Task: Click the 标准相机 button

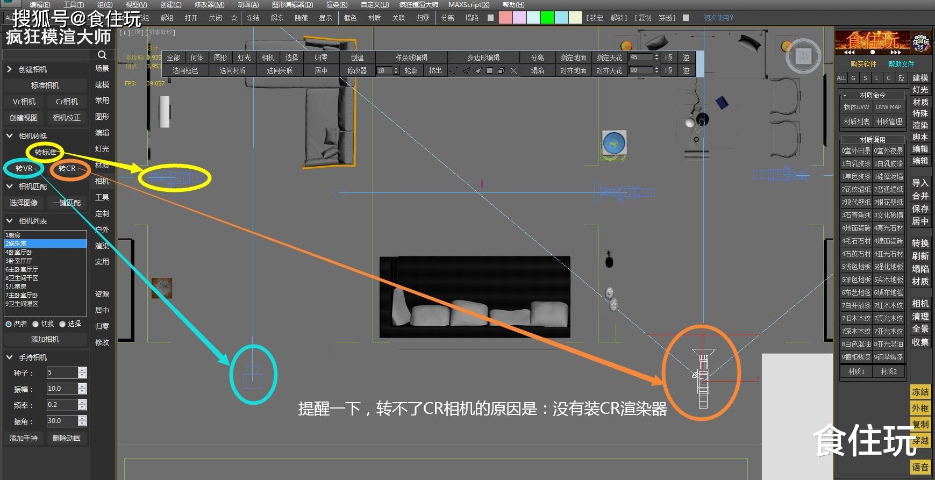Action: (45, 85)
